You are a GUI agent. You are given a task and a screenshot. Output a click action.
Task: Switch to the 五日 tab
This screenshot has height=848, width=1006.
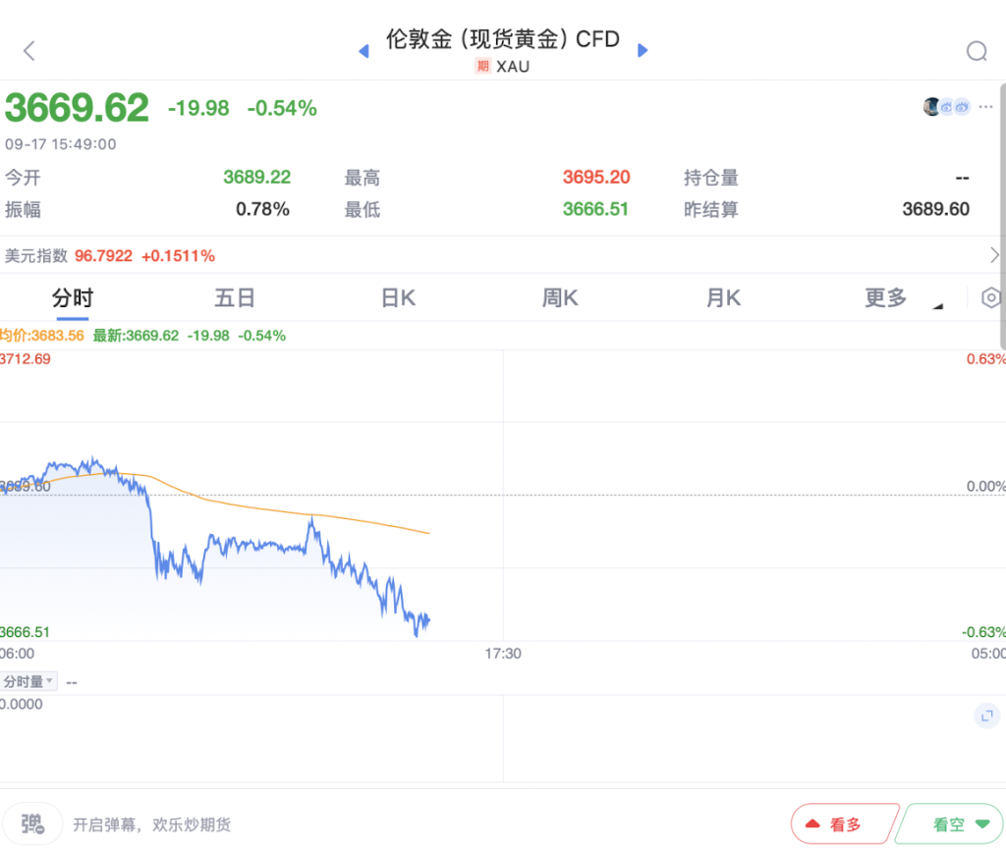(x=235, y=298)
